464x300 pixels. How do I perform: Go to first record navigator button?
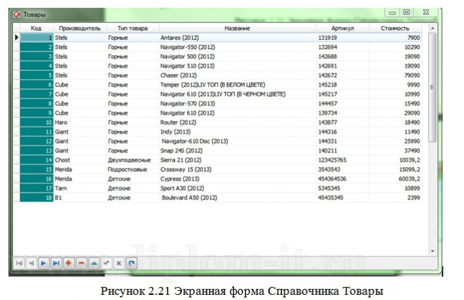19,263
